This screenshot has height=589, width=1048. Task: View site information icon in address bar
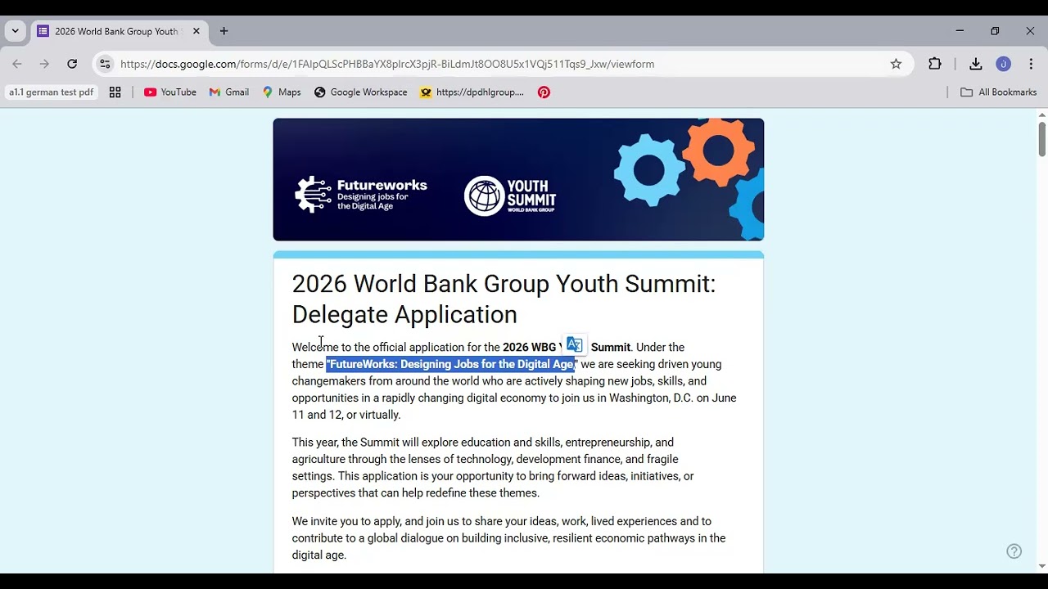pyautogui.click(x=105, y=64)
